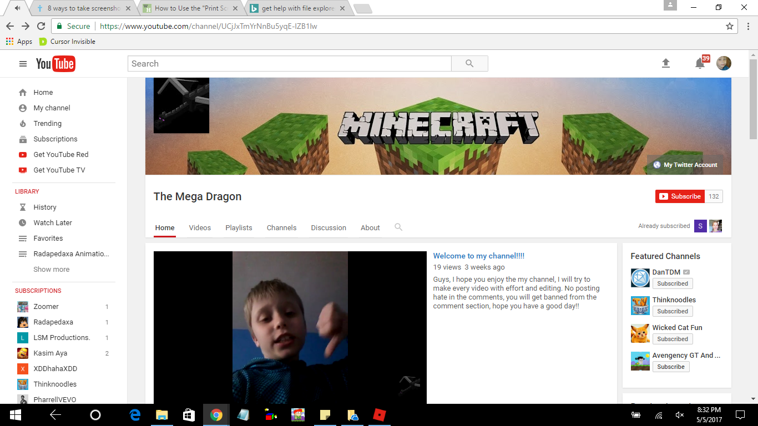Expand library with Show more

(x=52, y=270)
